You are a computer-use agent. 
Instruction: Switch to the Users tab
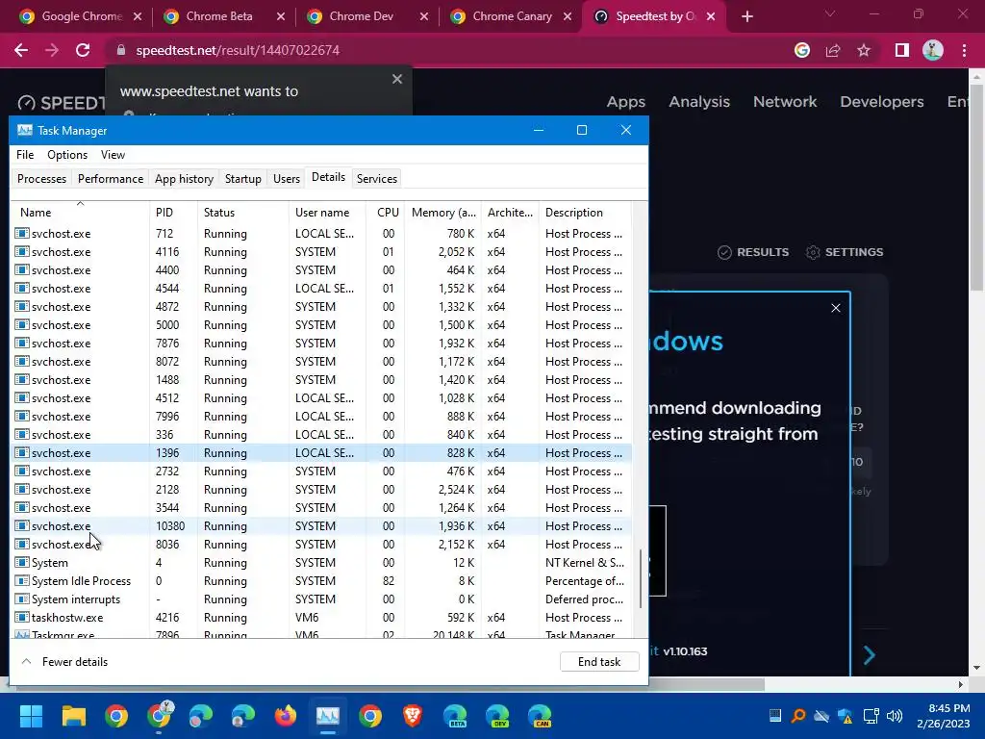pyautogui.click(x=287, y=178)
